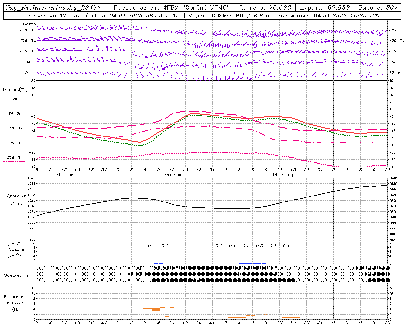
Task: Click the model name COSMO-RU / 6.6км
Action: tap(239, 16)
